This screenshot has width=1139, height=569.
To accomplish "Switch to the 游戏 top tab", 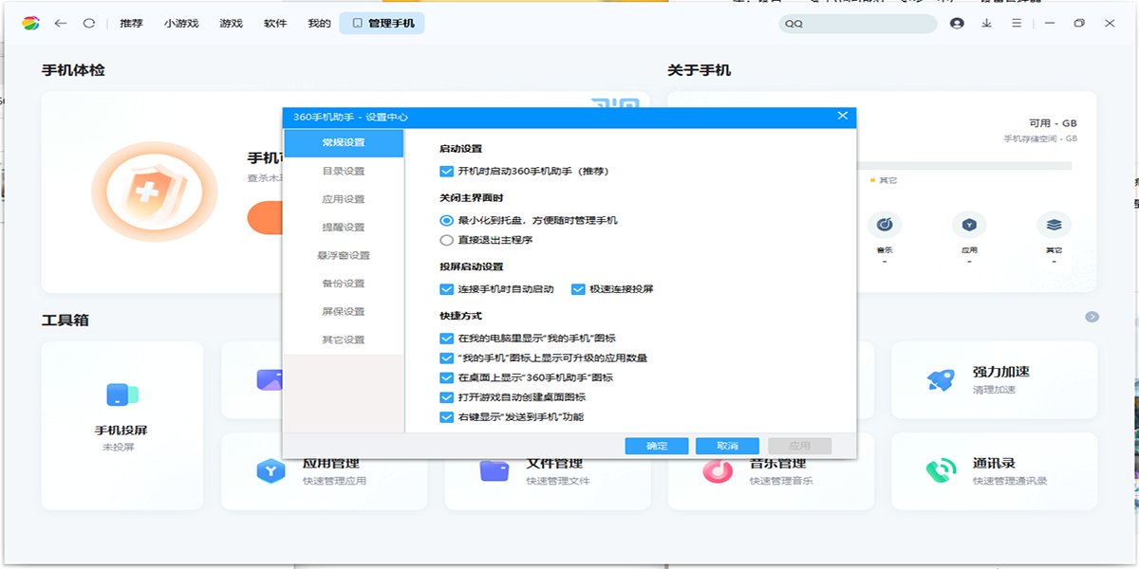I will [231, 23].
